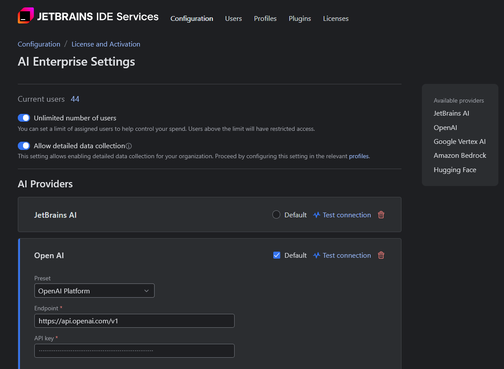Click the Current users count 44
Image resolution: width=504 pixels, height=369 pixels.
75,99
